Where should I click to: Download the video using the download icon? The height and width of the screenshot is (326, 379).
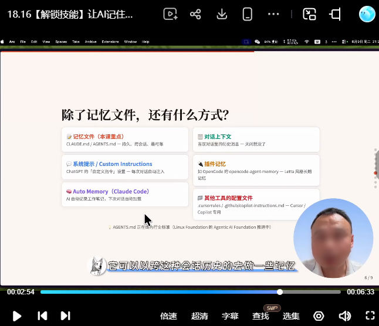[222, 14]
